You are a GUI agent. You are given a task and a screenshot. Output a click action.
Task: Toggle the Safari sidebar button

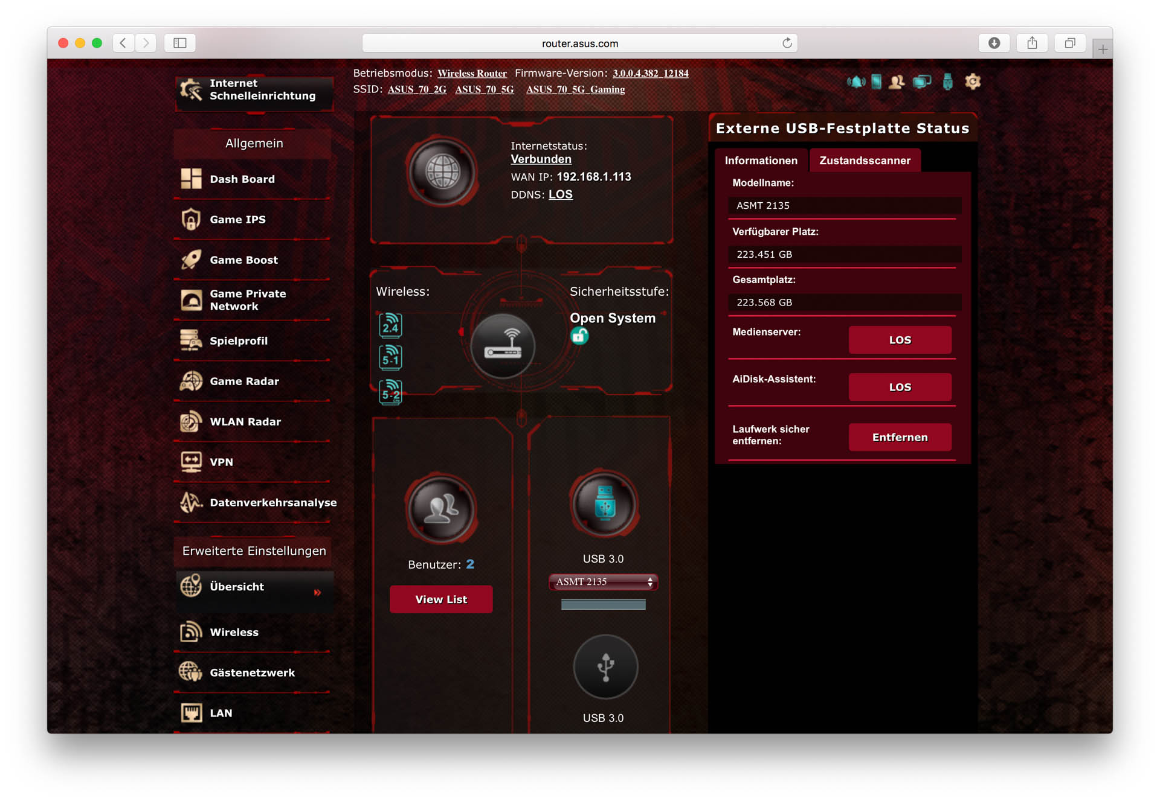(x=180, y=43)
